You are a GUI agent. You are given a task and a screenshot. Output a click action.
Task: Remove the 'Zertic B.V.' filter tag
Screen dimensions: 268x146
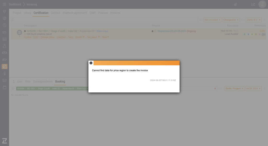(260, 20)
